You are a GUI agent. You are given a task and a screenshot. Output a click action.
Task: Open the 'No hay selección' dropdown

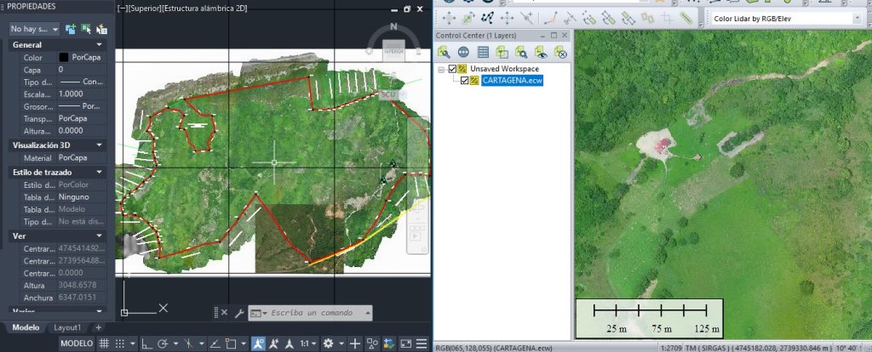click(35, 29)
